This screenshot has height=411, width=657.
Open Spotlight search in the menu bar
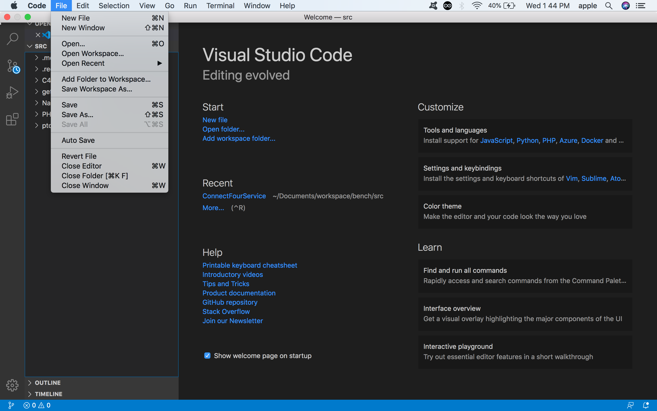(609, 6)
